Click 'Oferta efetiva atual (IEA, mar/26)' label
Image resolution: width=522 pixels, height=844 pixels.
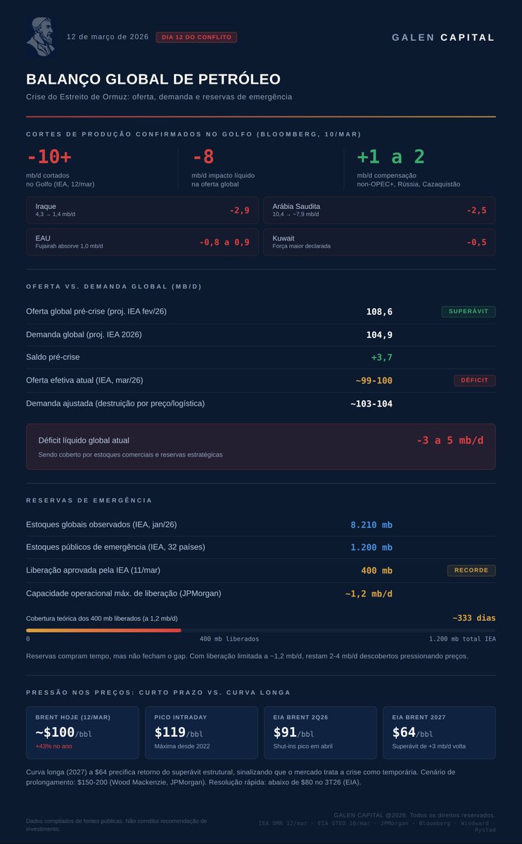[84, 381]
